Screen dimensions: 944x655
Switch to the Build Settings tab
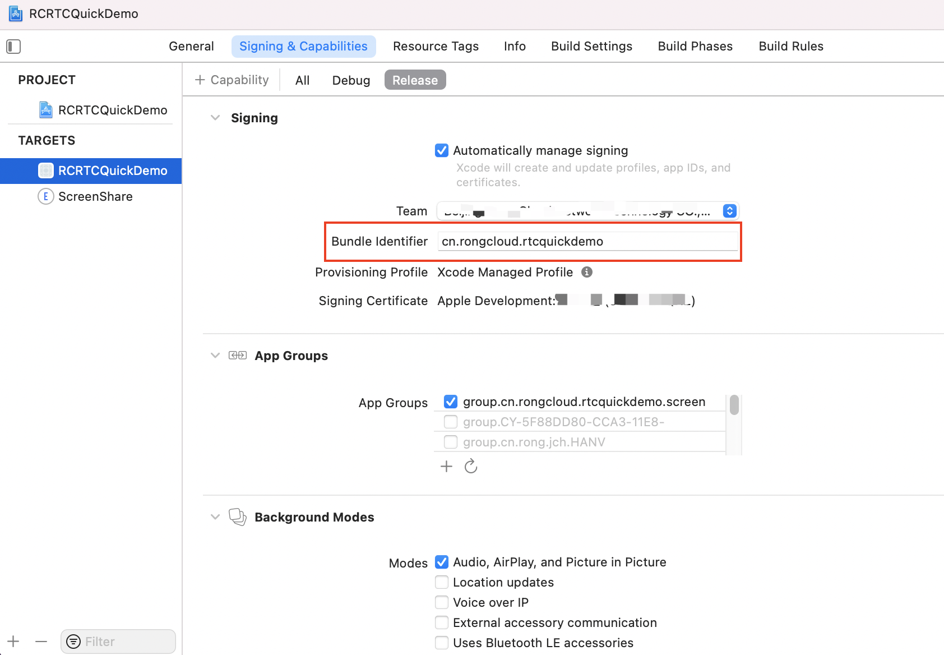(x=591, y=47)
